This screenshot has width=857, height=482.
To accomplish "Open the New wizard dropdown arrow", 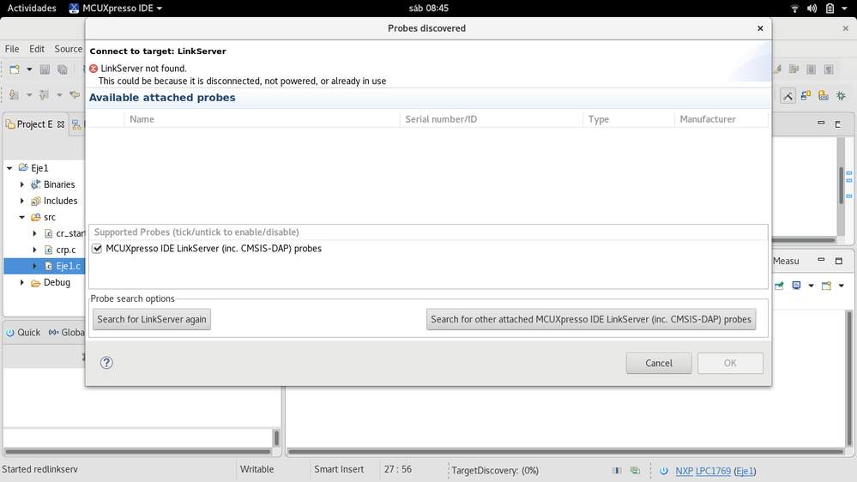I will pos(29,69).
